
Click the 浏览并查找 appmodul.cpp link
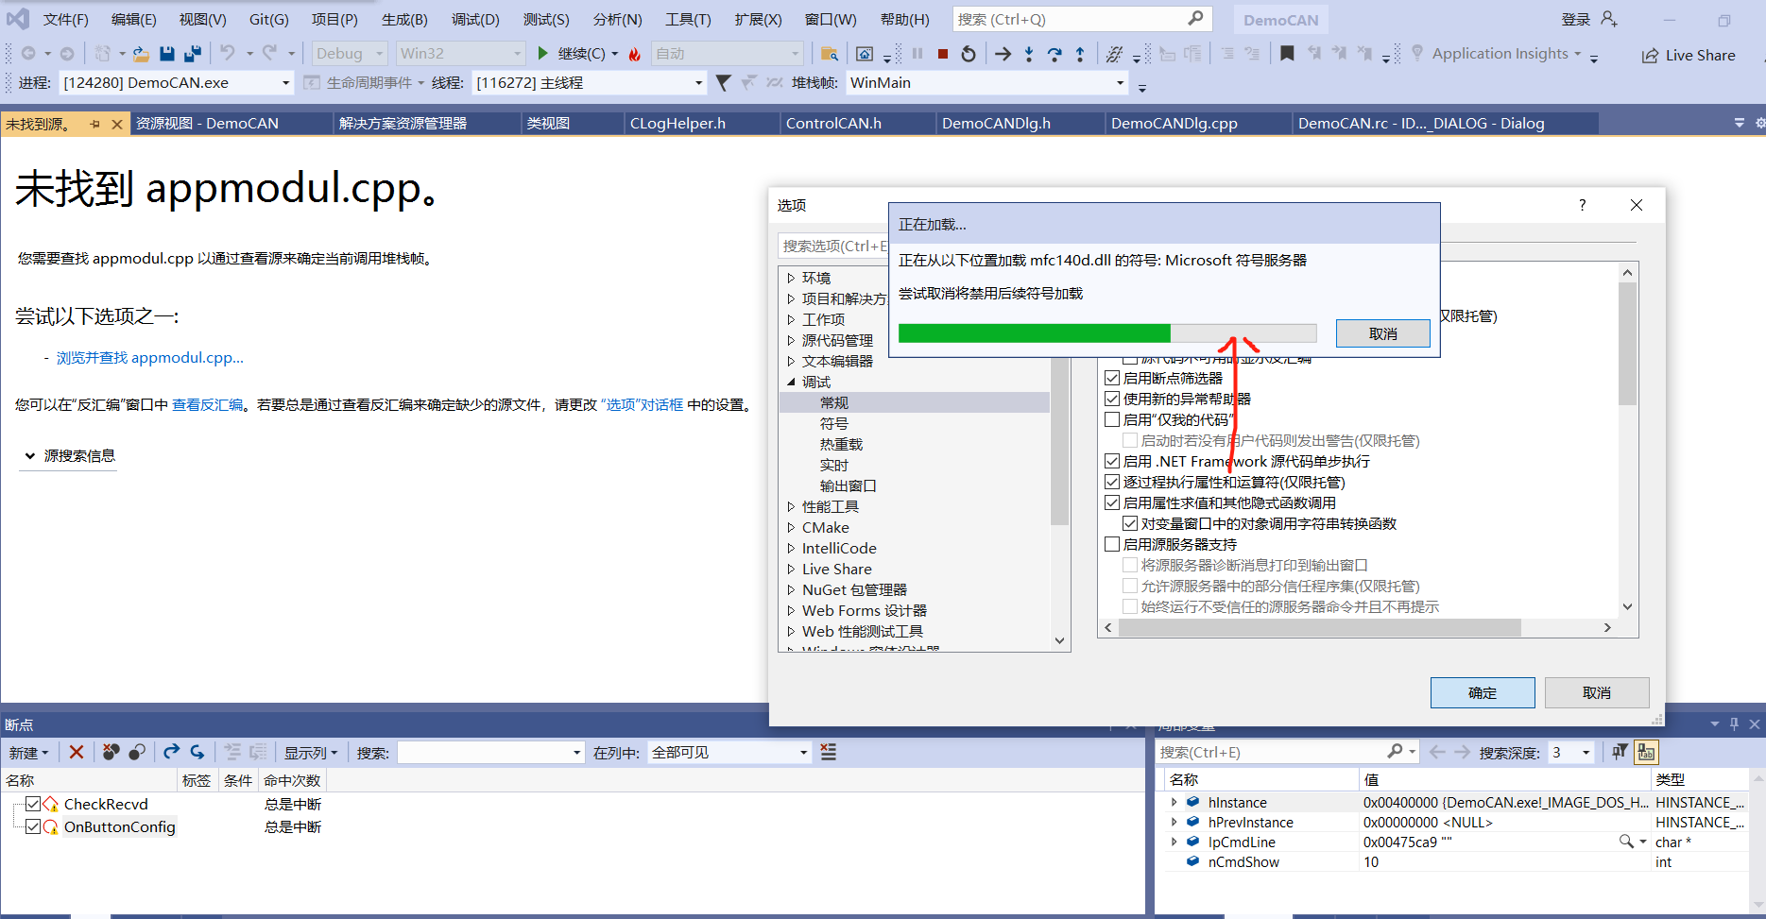[x=148, y=357]
